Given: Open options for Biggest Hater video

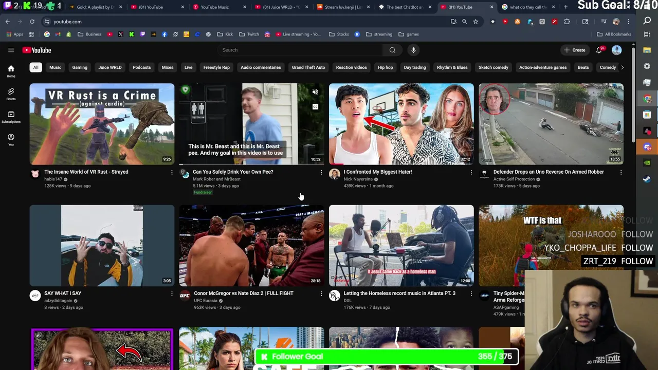Looking at the screenshot, I should point(471,172).
